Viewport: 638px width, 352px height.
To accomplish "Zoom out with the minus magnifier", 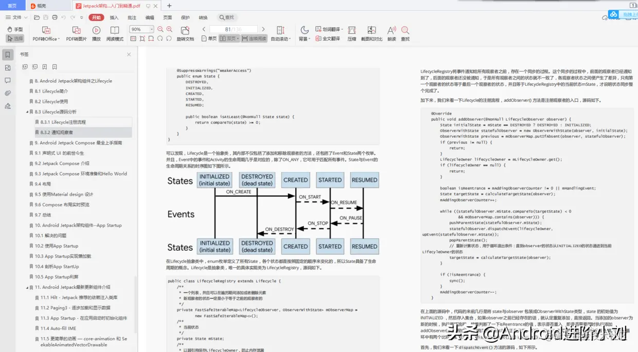I will [161, 29].
